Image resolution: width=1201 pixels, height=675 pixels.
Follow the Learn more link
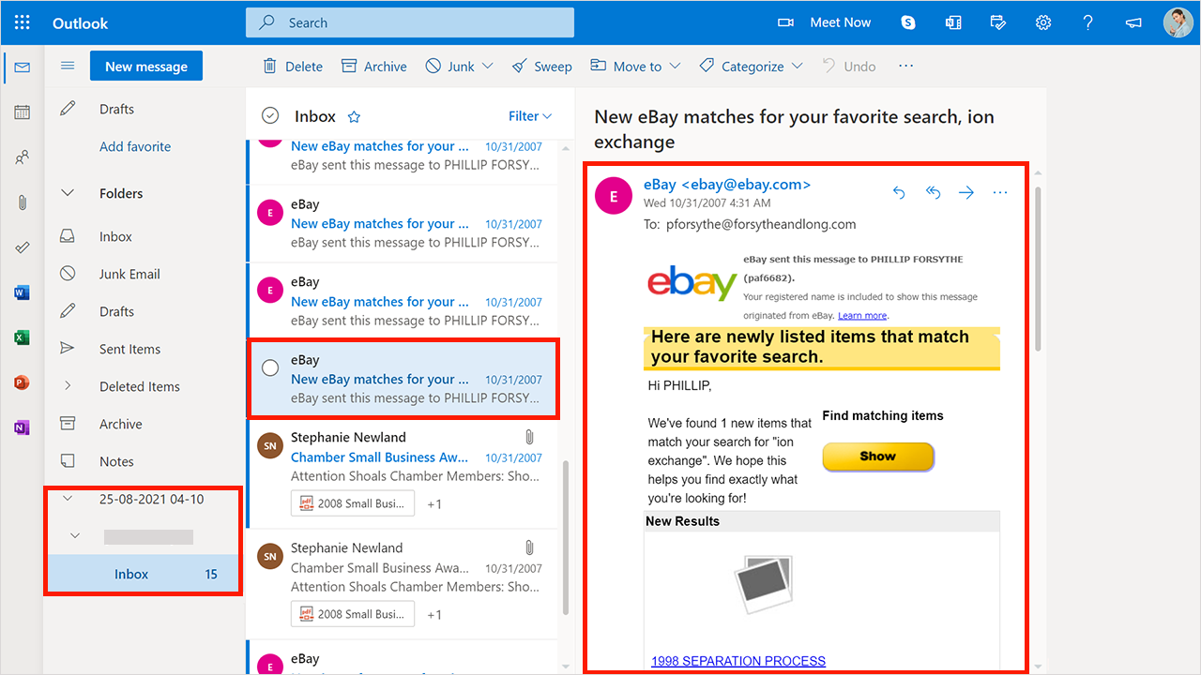click(x=862, y=316)
